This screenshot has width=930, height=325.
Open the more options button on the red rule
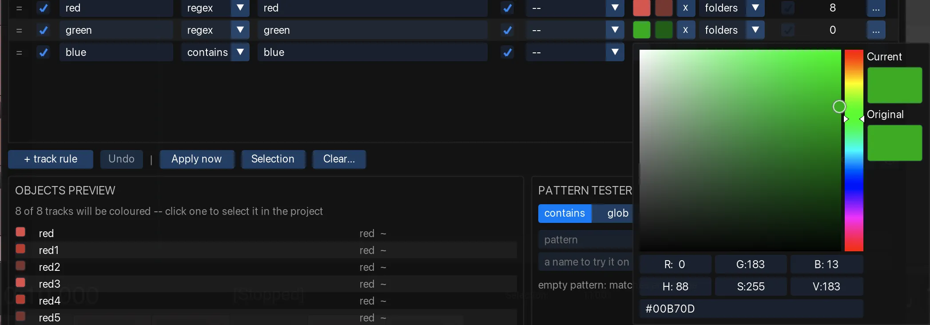(876, 8)
